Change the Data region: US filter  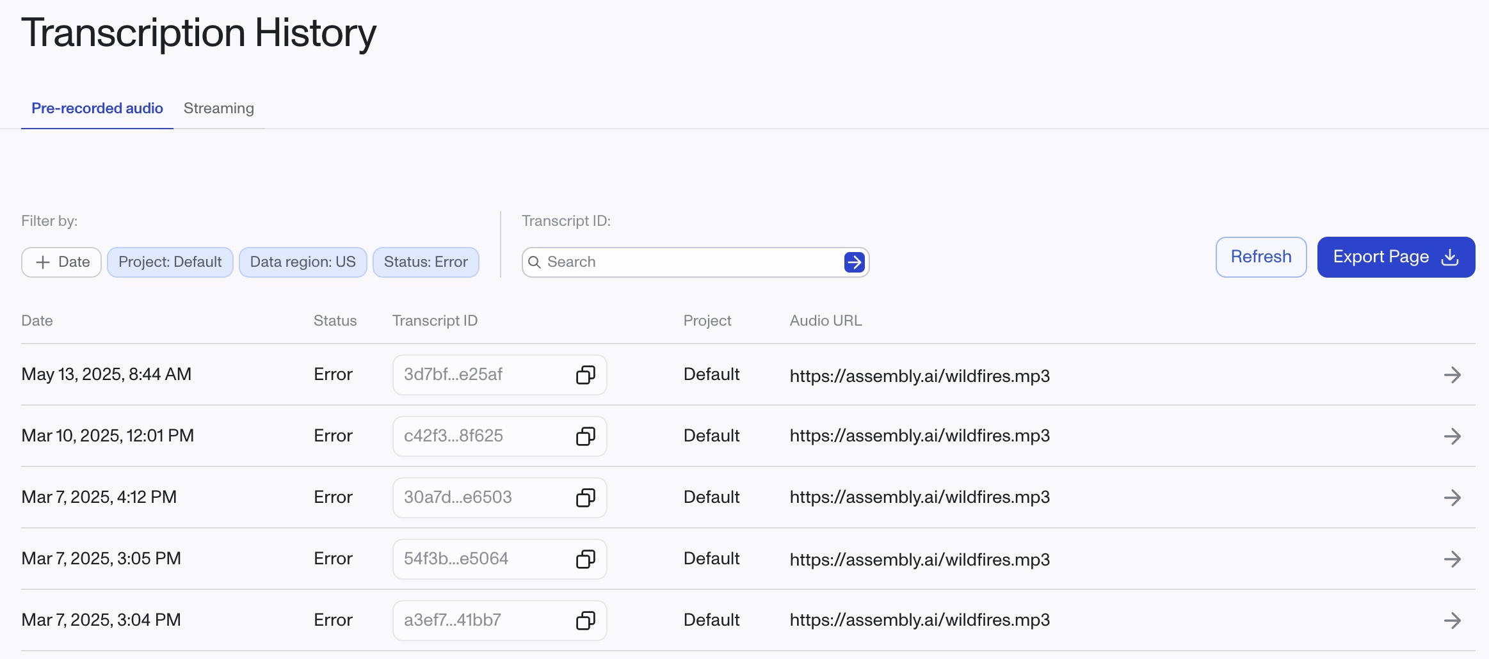tap(303, 262)
